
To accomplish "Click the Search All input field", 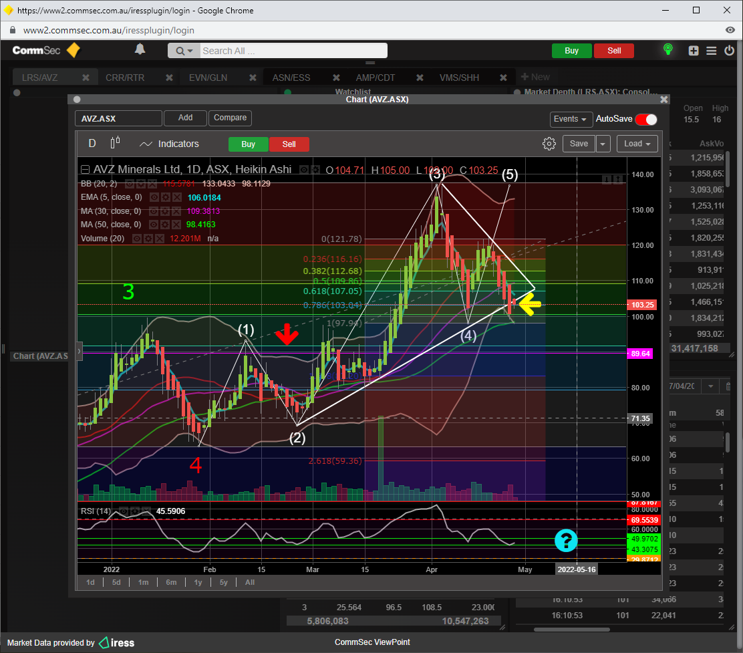I will pyautogui.click(x=293, y=51).
